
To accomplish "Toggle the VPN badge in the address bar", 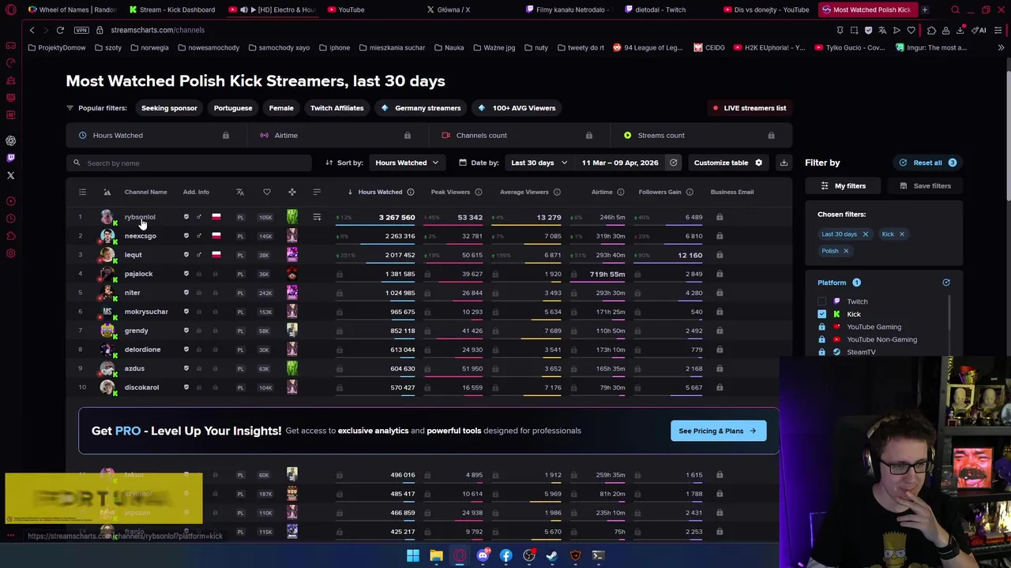I will [81, 30].
